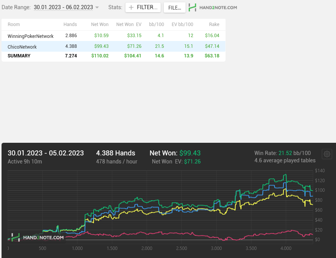The image size is (336, 258).
Task: Click WinningPokerNetwork net won $10.59
Action: [101, 36]
